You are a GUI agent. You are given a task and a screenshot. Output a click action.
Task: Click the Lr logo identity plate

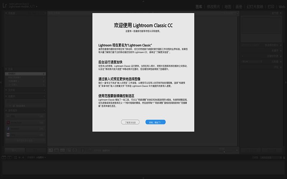click(5, 5)
